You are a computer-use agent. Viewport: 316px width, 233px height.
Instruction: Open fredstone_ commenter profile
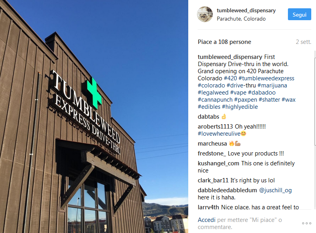(212, 153)
